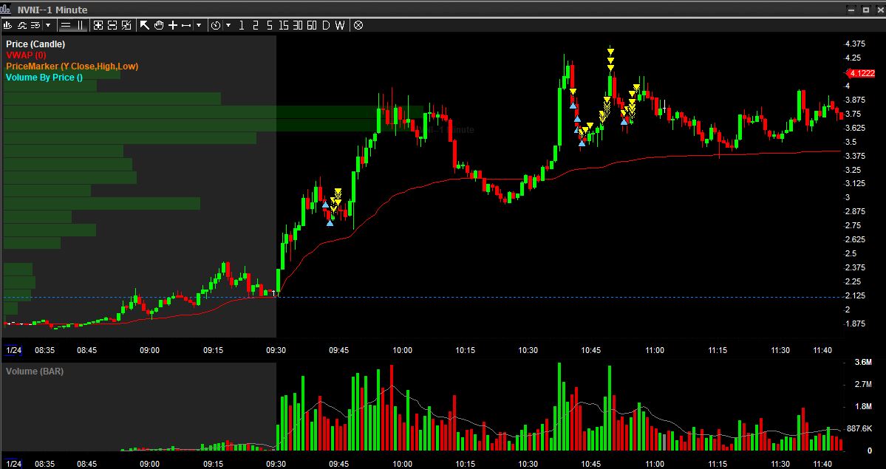Click the chart type icon in toolbar
This screenshot has height=469, width=886.
coord(8,25)
